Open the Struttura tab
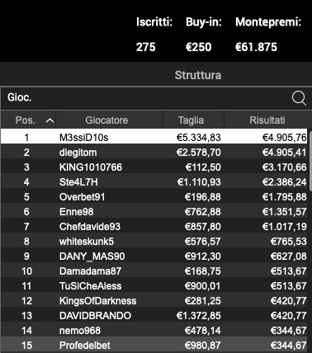Image resolution: width=312 pixels, height=353 pixels. point(198,75)
